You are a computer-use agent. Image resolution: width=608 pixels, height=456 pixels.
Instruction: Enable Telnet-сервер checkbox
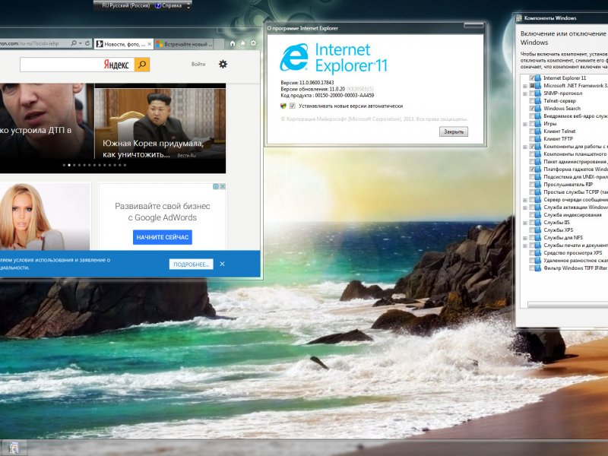pos(532,101)
